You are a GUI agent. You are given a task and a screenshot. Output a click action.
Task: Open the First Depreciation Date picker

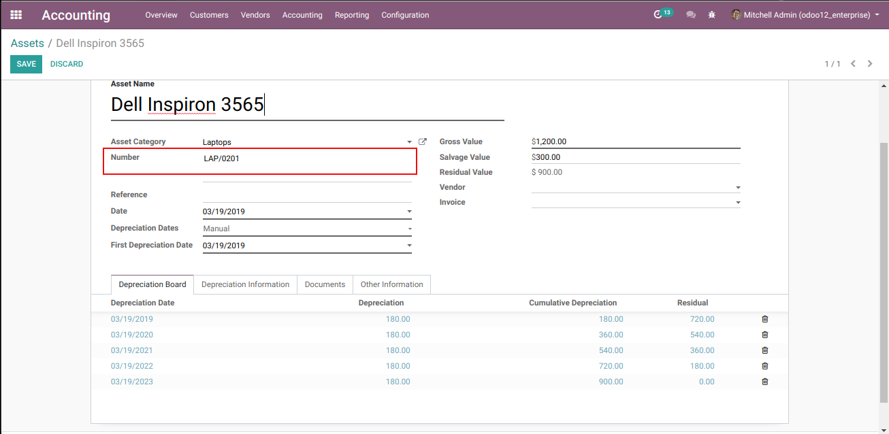coord(409,246)
